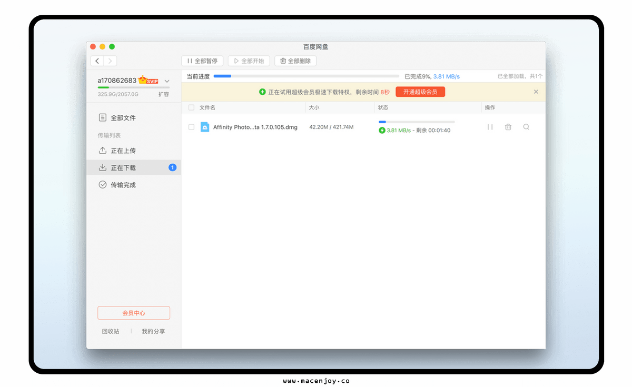This screenshot has width=632, height=387.
Task: Click the 全部开始 toolbar button
Action: click(249, 61)
